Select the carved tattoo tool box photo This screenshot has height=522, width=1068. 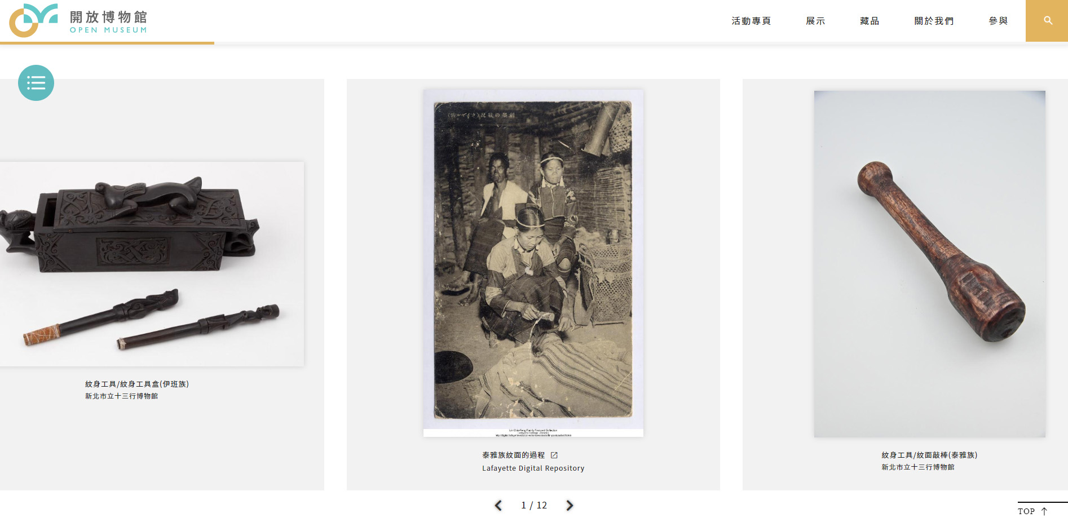pos(152,264)
